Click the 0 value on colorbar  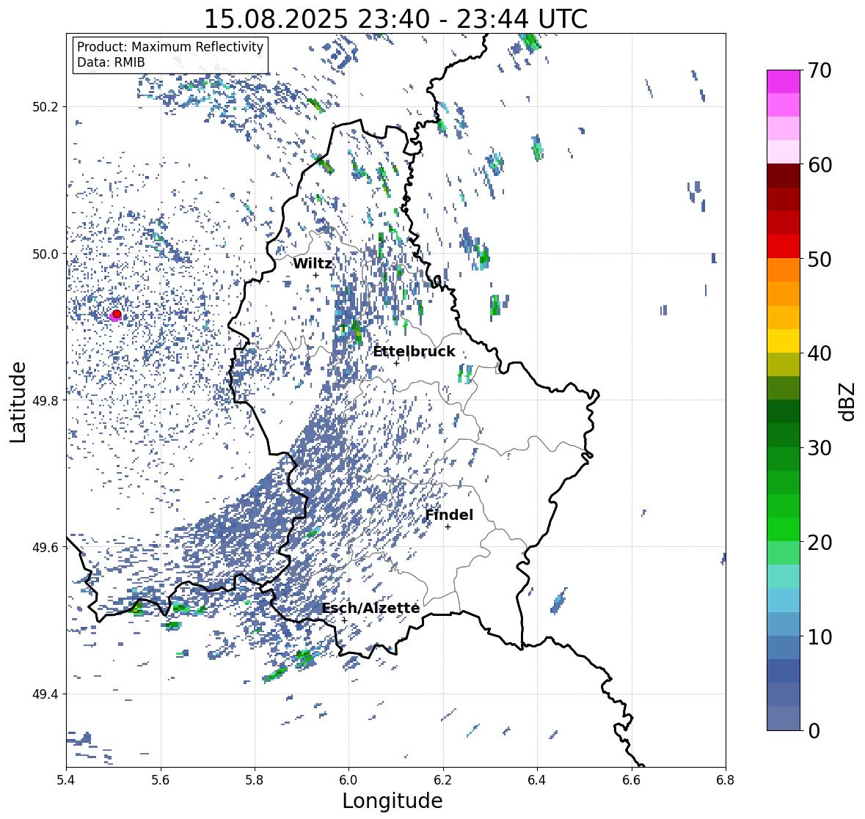pos(814,731)
